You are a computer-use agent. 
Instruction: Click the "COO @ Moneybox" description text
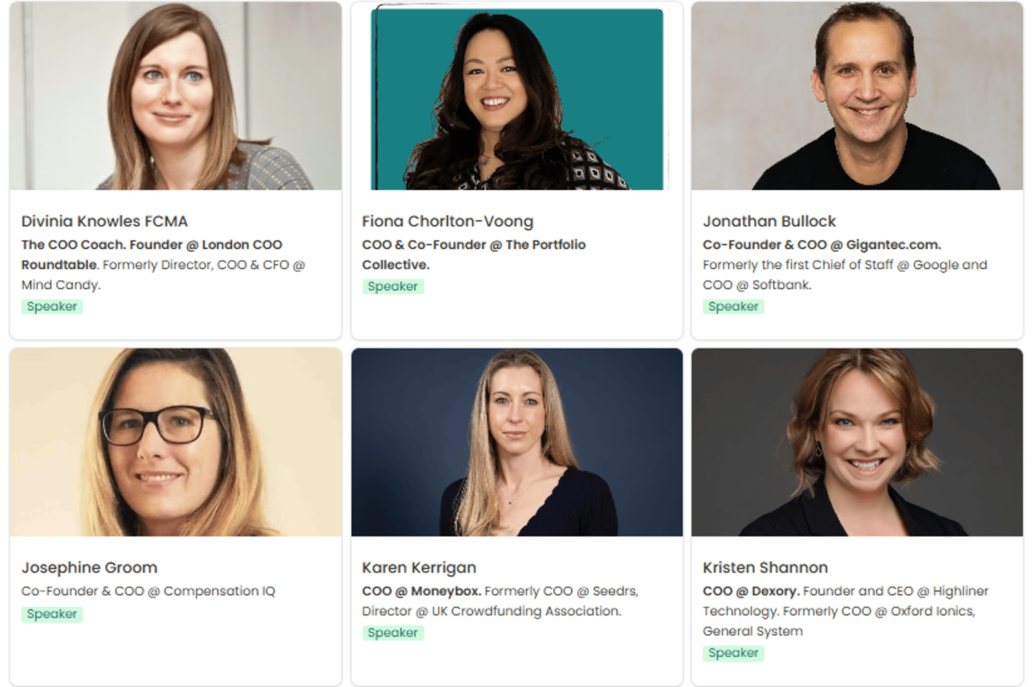(422, 591)
